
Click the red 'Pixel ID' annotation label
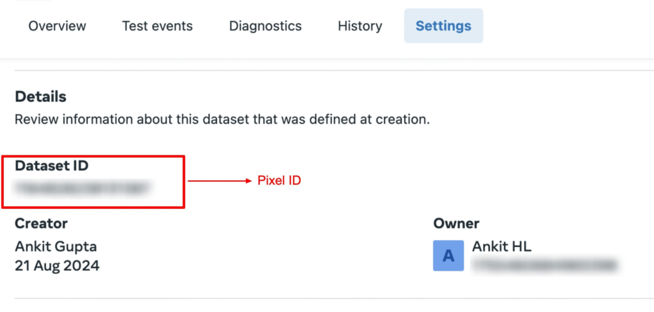278,181
